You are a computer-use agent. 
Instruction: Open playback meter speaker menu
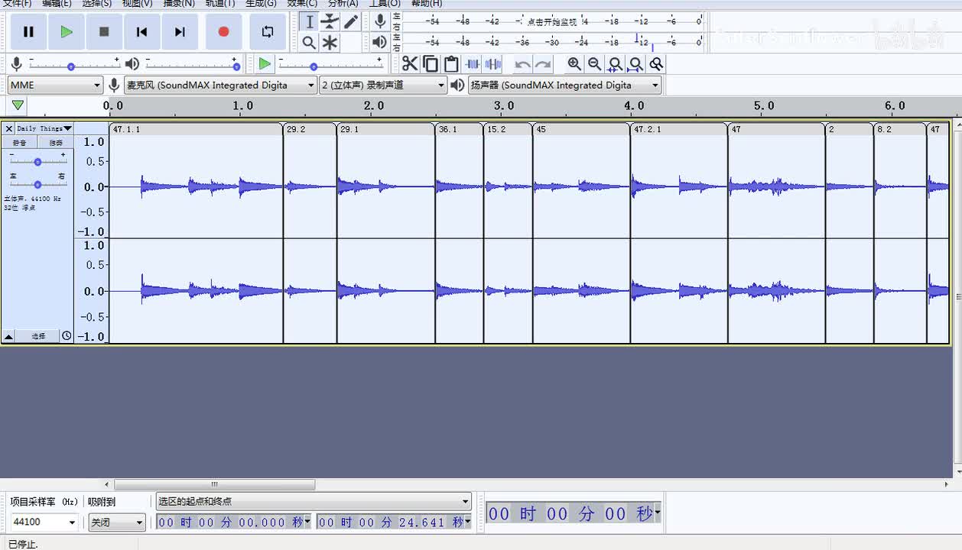coord(380,42)
